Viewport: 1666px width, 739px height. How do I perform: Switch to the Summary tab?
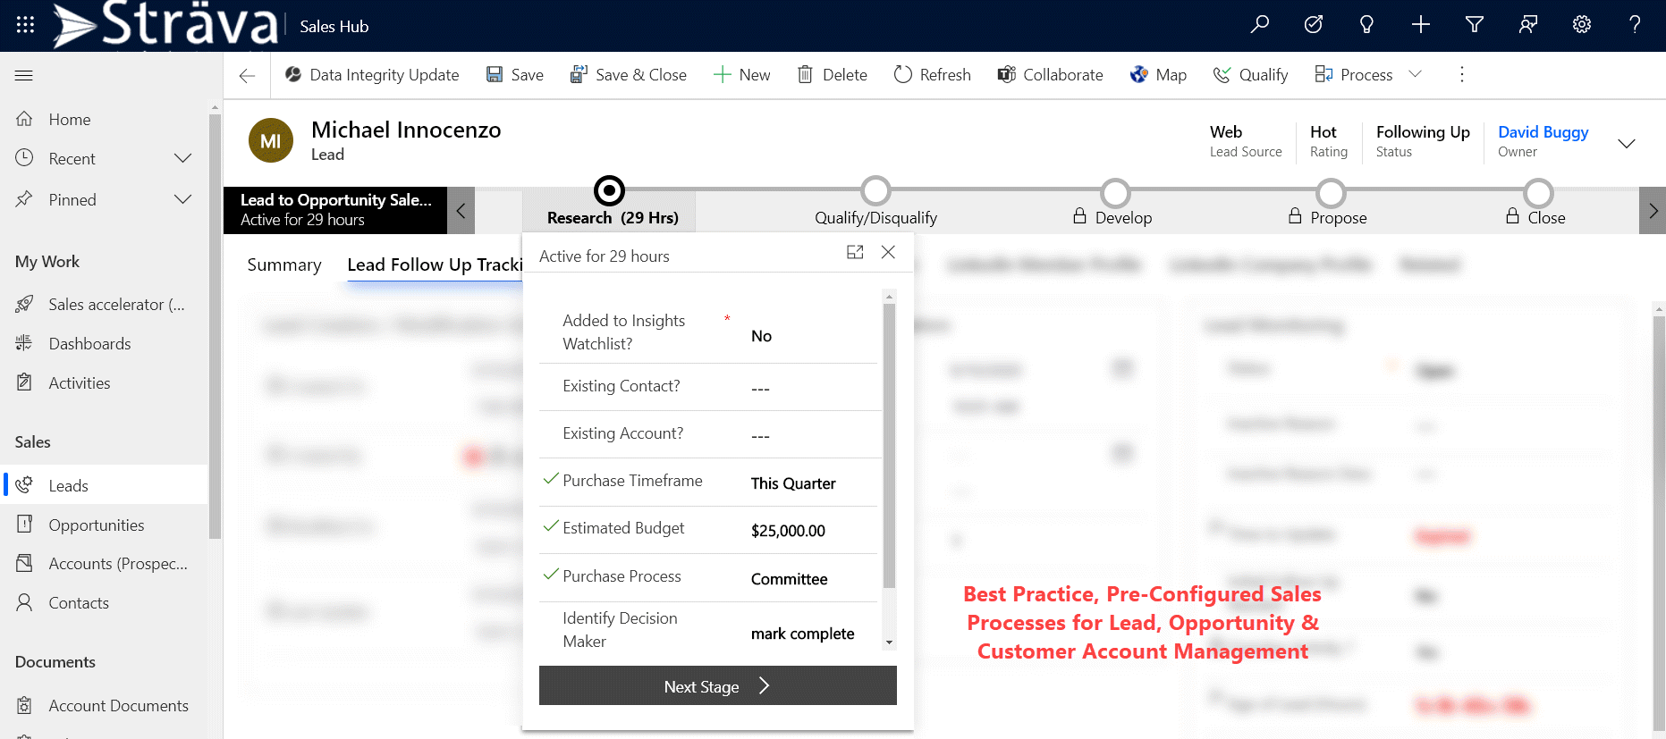tap(284, 265)
